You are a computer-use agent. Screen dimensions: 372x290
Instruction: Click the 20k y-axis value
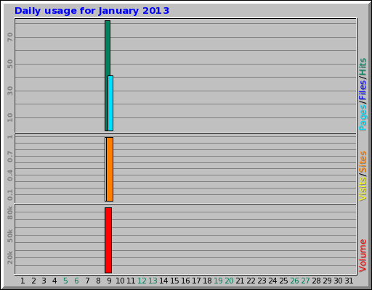click(x=10, y=257)
